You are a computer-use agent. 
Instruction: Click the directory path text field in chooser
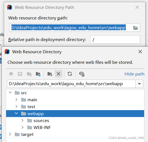[x=71, y=84]
